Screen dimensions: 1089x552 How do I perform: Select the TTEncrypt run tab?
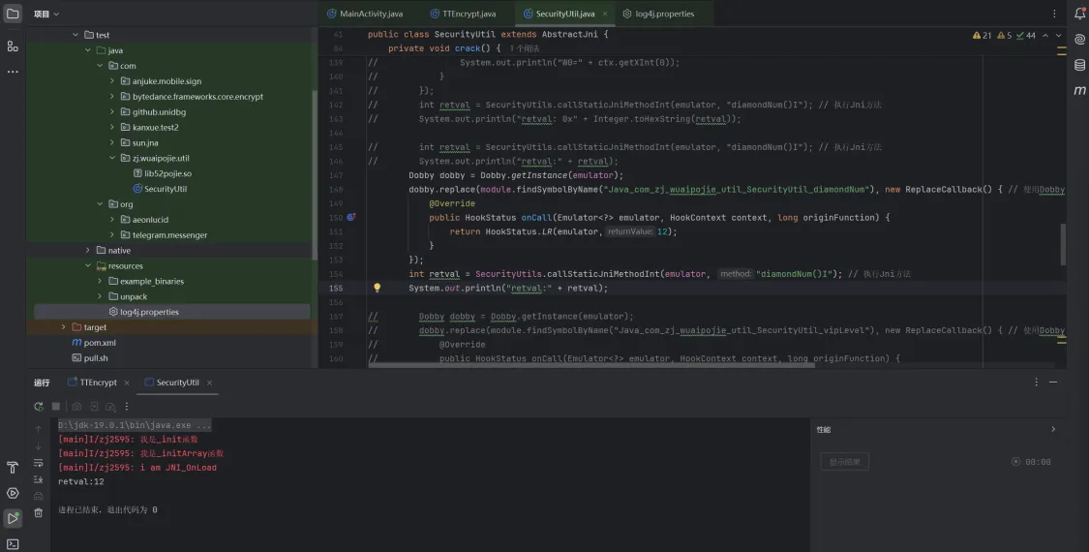[98, 383]
